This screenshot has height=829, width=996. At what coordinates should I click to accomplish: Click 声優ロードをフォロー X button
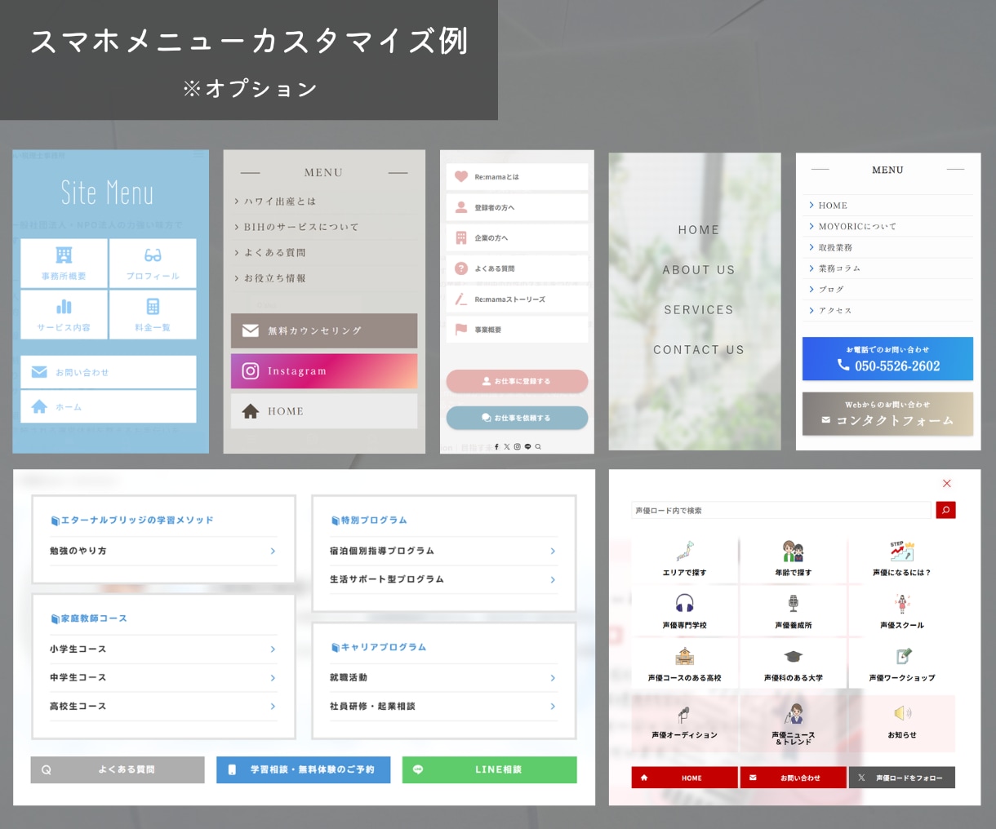902,778
